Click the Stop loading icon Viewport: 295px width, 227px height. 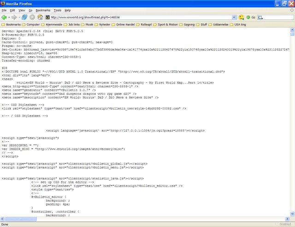(32, 17)
